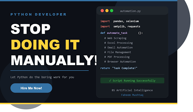Click the '# Web Scraping' comment
Viewport: 193px width, 112px height.
point(115,38)
